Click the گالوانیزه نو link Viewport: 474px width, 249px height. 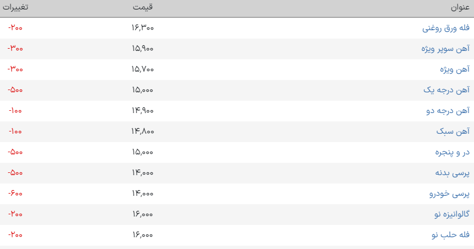click(452, 214)
